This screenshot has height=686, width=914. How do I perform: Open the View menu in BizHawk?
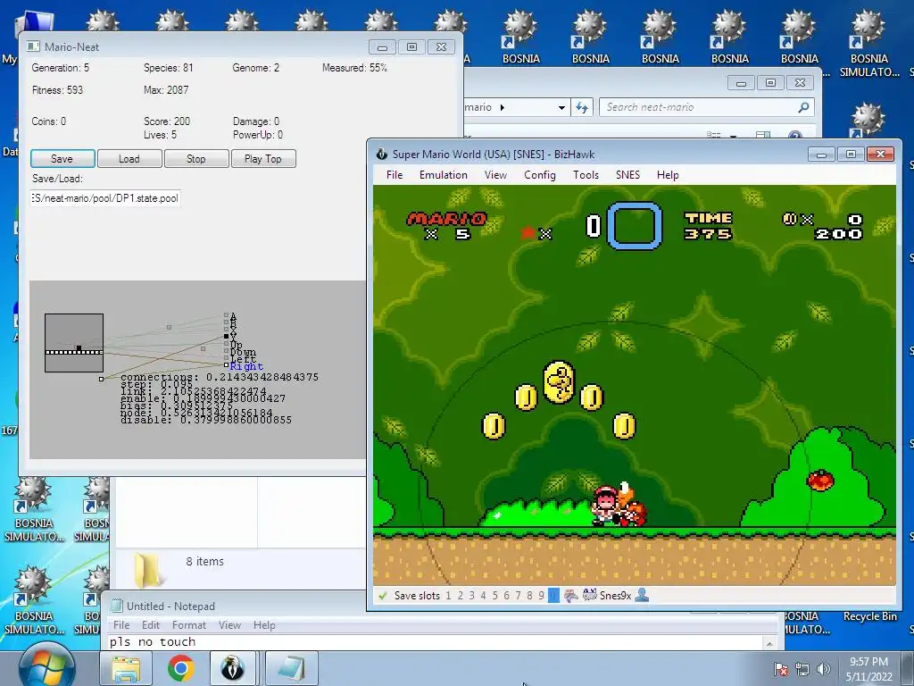coord(495,175)
